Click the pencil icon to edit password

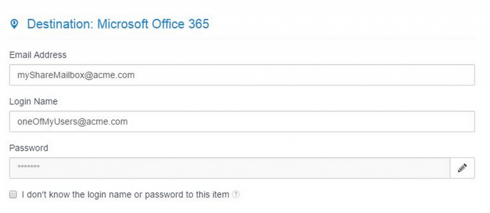[462, 168]
